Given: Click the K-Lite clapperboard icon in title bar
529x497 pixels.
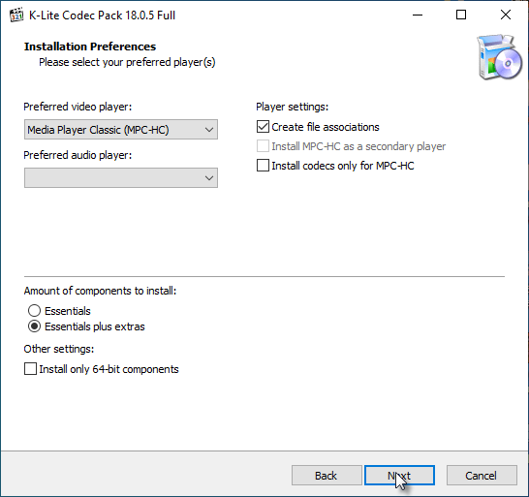Looking at the screenshot, I should [x=16, y=16].
